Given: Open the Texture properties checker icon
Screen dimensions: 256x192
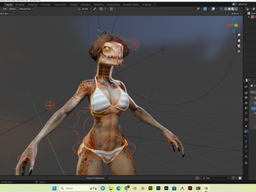Looking at the screenshot, I should [x=246, y=163].
